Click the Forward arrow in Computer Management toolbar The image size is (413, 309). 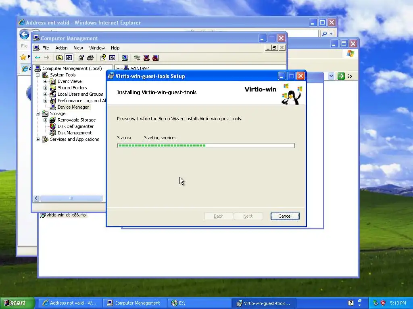tap(47, 58)
